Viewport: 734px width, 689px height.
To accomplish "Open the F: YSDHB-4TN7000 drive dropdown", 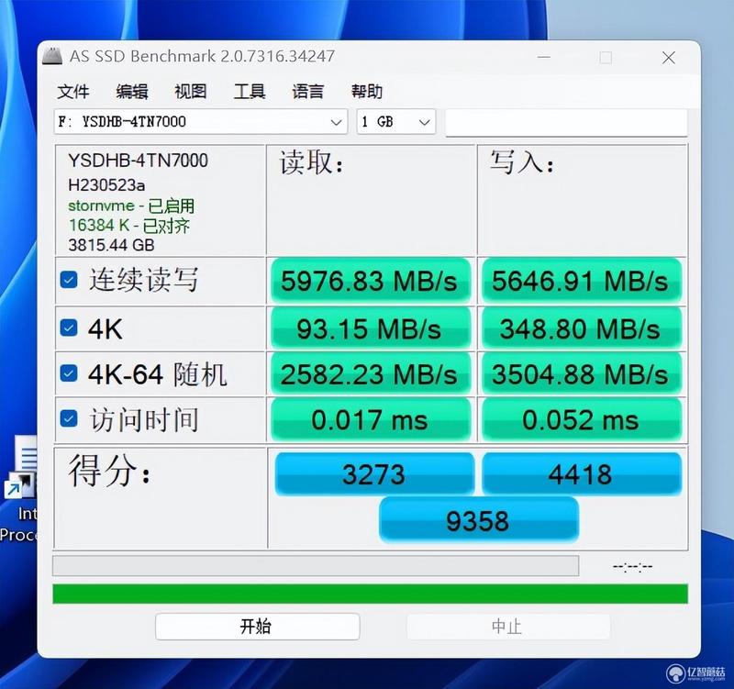I will pos(201,122).
